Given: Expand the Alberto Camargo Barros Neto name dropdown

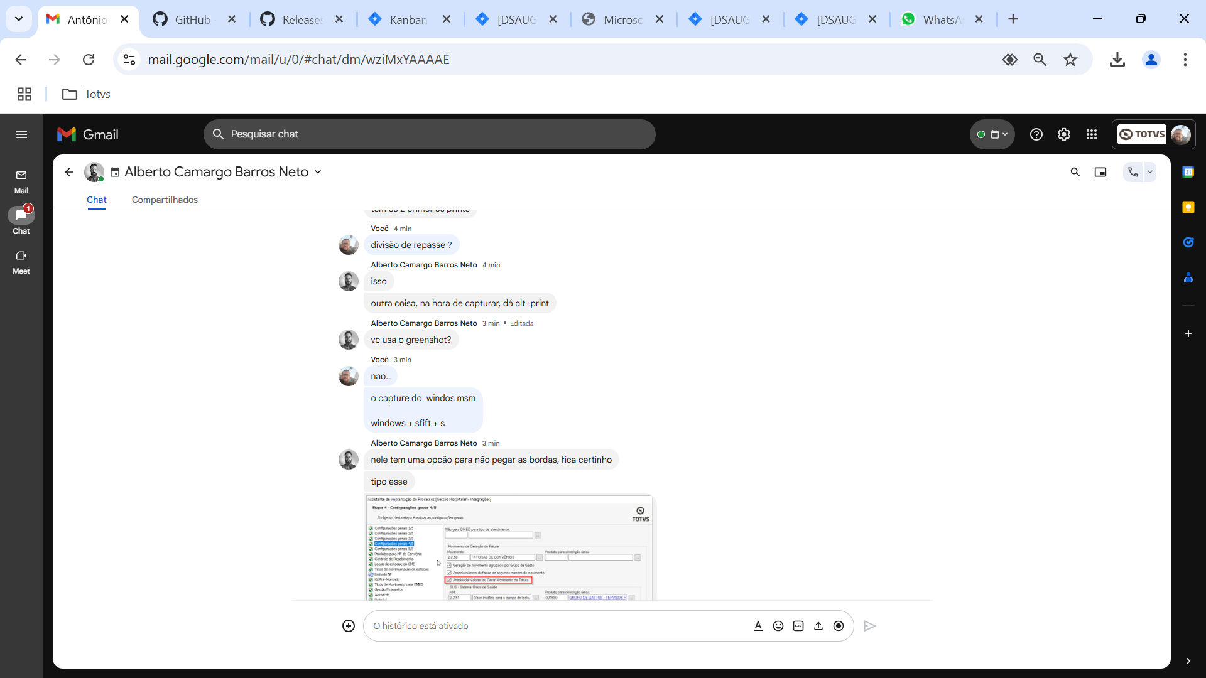Looking at the screenshot, I should (x=318, y=172).
